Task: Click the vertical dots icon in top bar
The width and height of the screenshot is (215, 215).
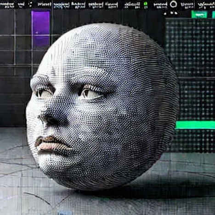Action: 31,5
